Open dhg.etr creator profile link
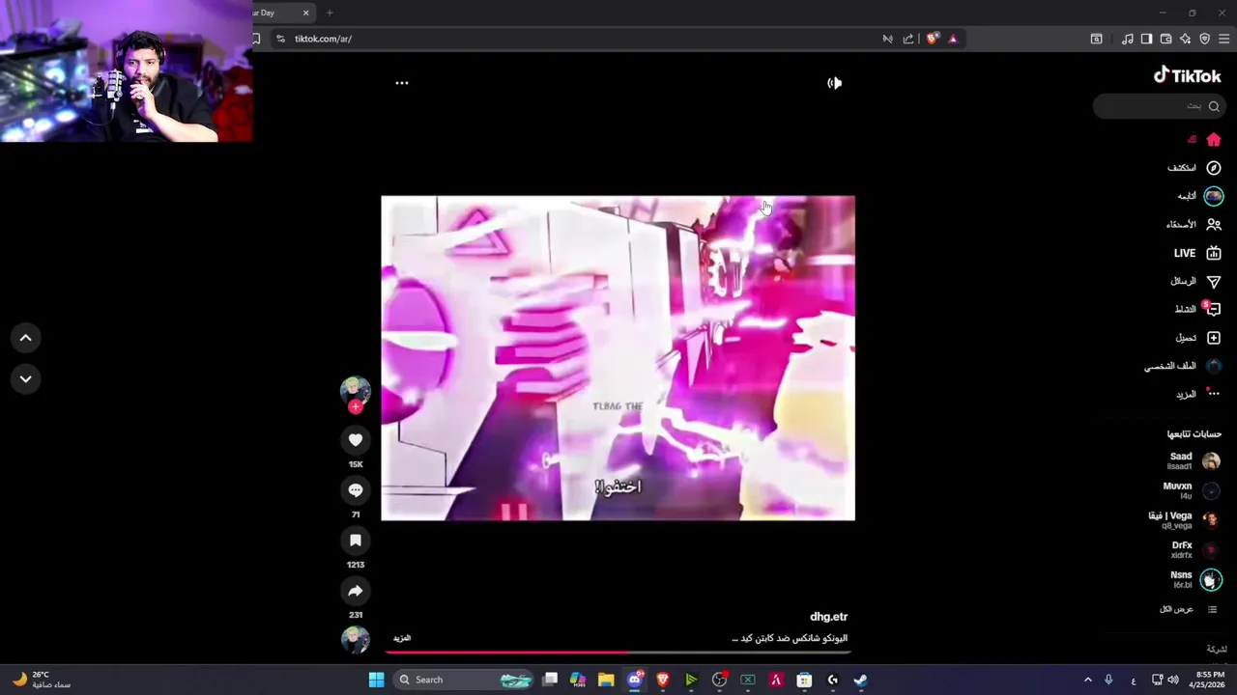 pyautogui.click(x=828, y=617)
